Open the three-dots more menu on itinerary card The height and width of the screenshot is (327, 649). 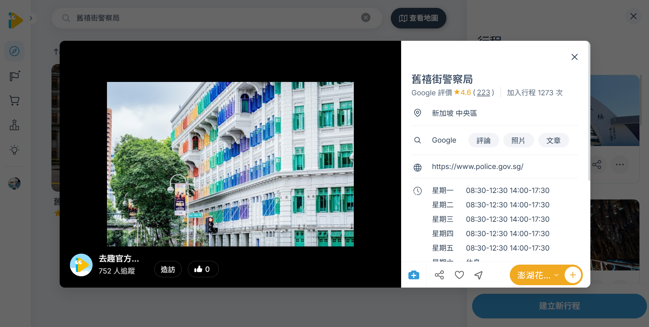tap(620, 165)
